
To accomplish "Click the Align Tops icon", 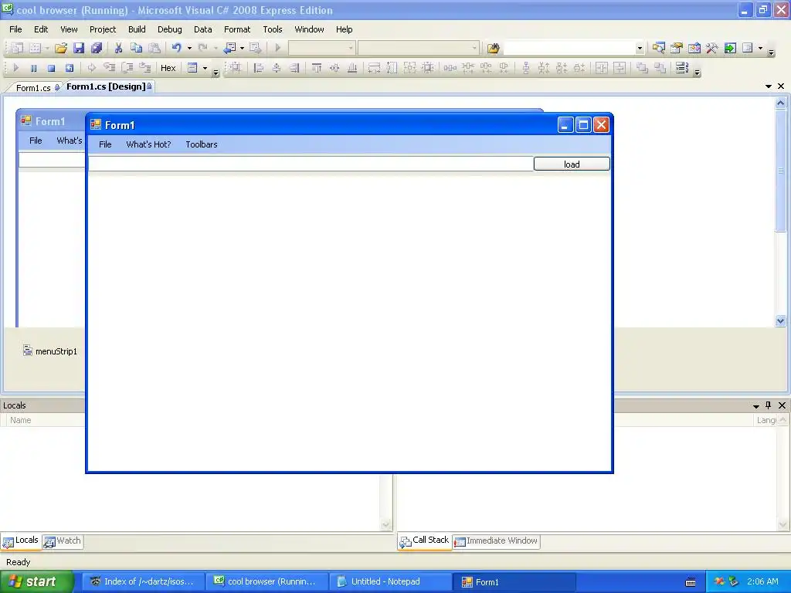I will [316, 68].
